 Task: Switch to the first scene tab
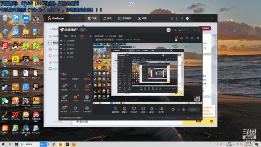(66, 36)
